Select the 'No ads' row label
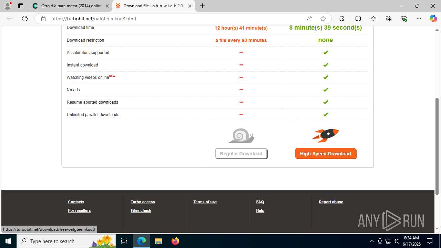Viewport: 441px width, 248px height. point(73,90)
